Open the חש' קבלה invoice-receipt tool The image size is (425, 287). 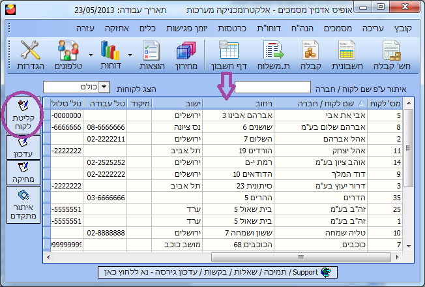[391, 55]
